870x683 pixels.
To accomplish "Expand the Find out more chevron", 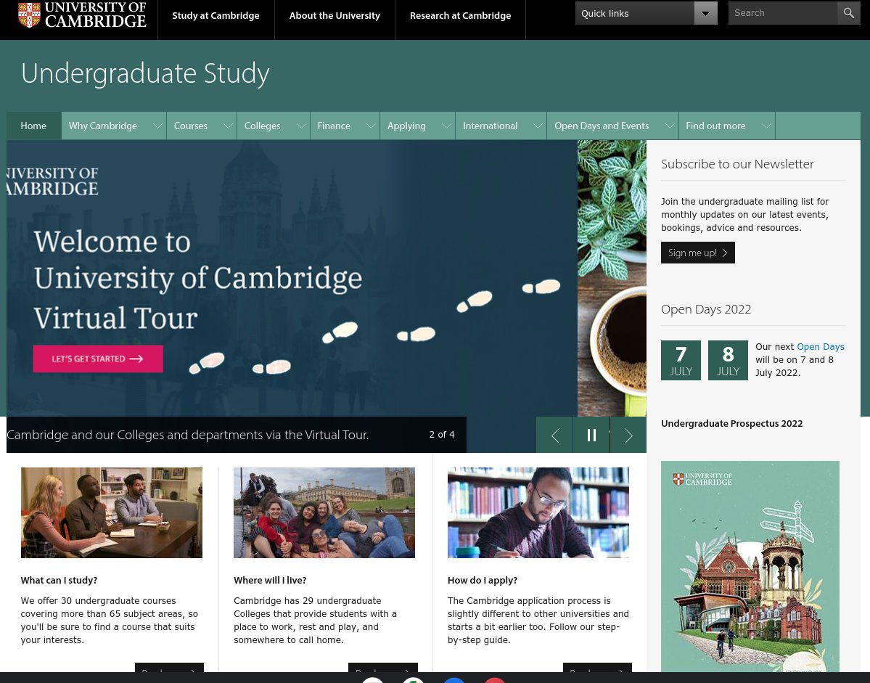I will [x=767, y=126].
